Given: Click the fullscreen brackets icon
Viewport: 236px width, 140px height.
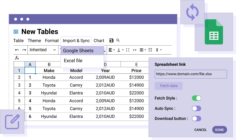Looking at the screenshot, I should click(128, 50).
